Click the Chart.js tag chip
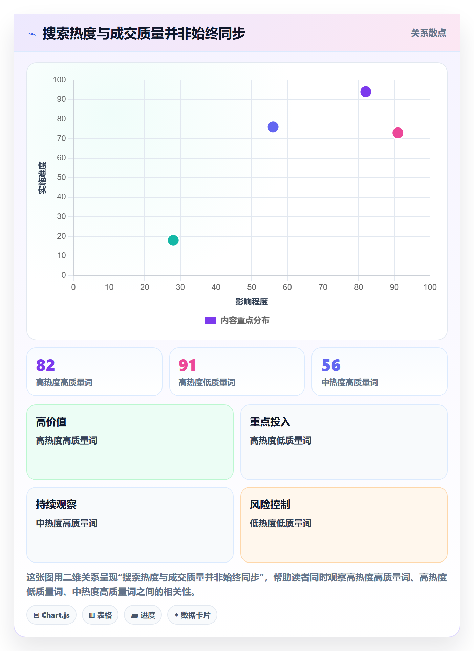 (x=51, y=615)
